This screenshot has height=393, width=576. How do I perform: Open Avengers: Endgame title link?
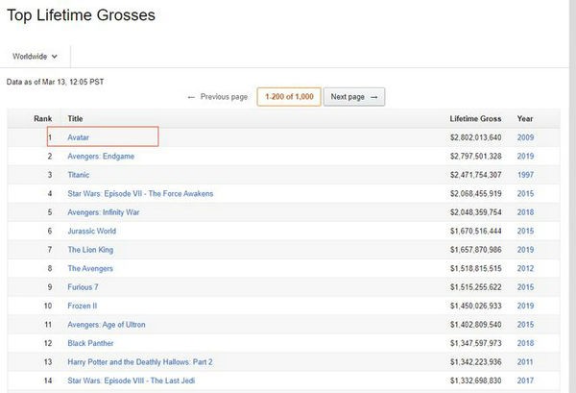pos(100,156)
